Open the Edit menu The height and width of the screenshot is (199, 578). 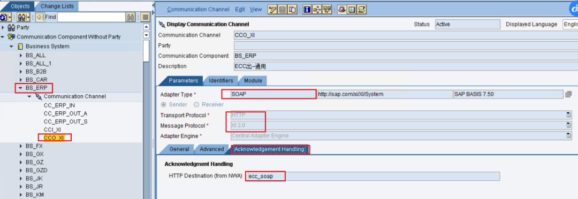coord(240,10)
